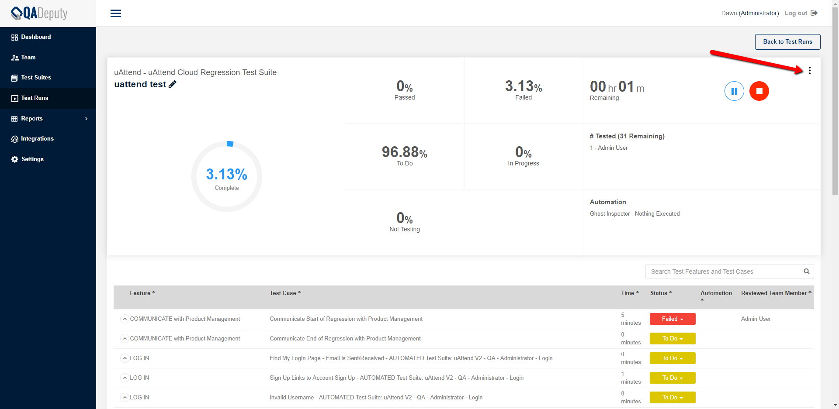Click the Test Runs play icon
Image resolution: width=839 pixels, height=409 pixels.
15,98
